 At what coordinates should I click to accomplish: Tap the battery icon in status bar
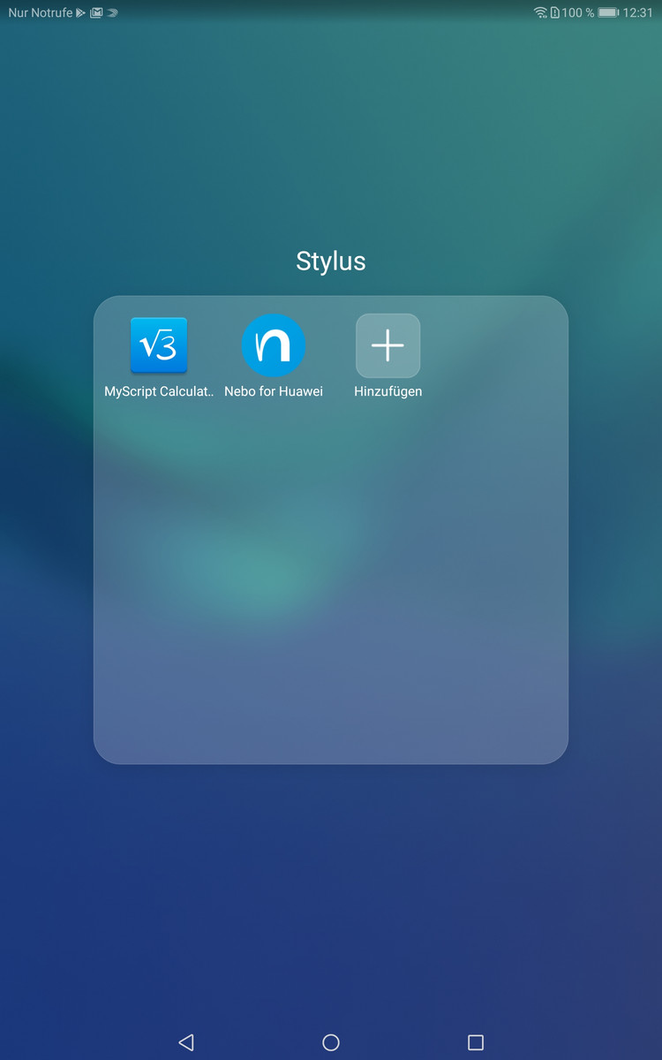click(608, 12)
